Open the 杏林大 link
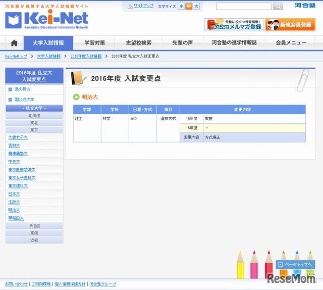Image resolution: width=323 pixels, height=290 pixels. 14,146
